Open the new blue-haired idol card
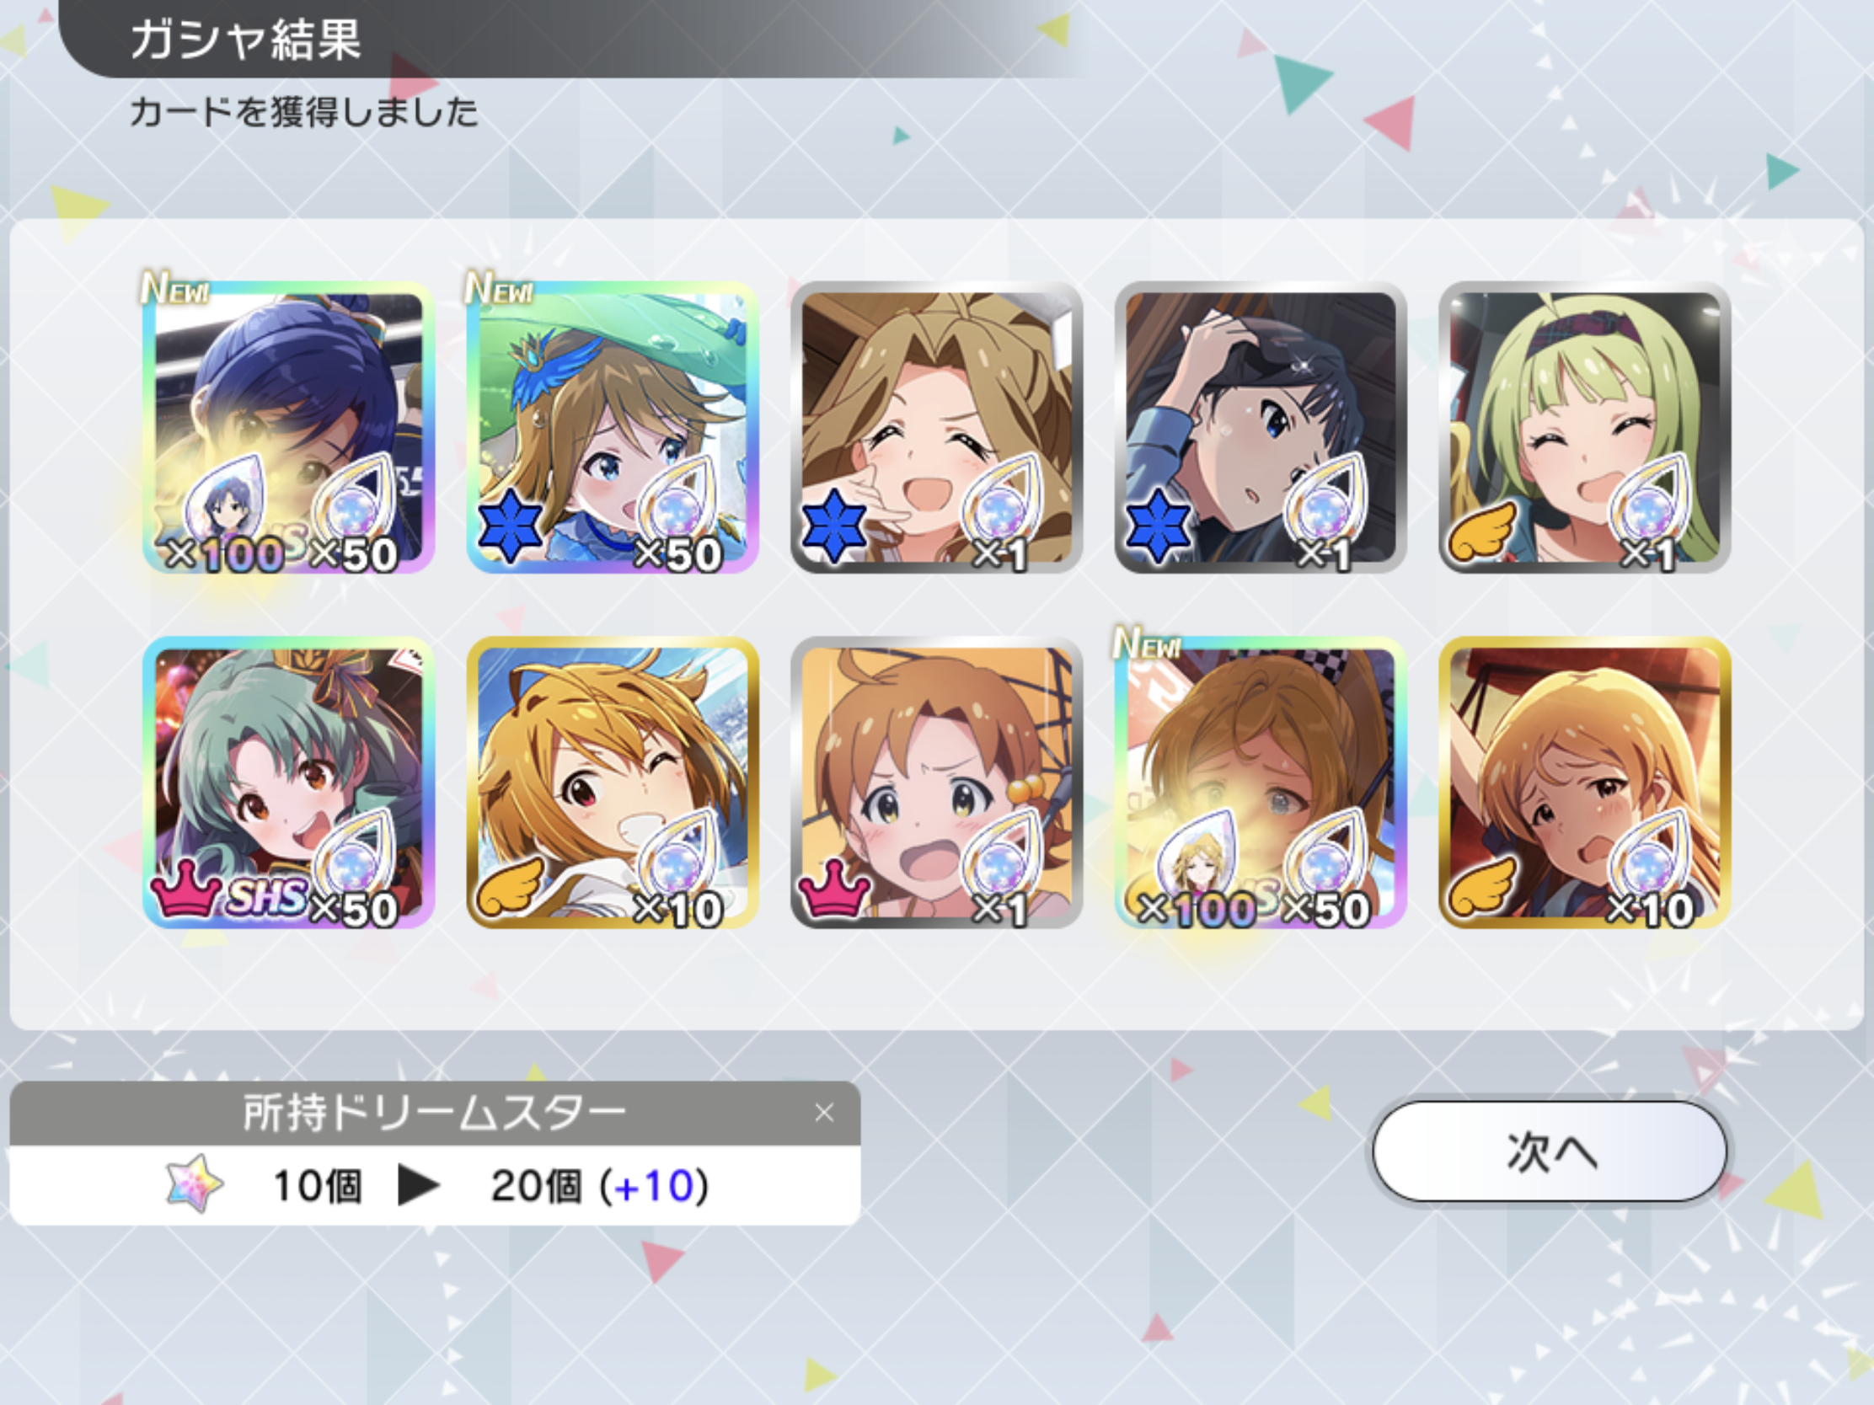 (288, 428)
